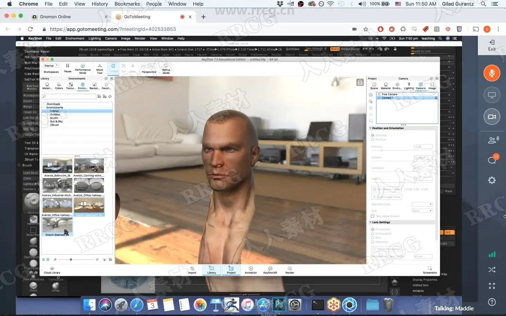Open the Colors library tab
This screenshot has width=506, height=316.
tap(59, 86)
